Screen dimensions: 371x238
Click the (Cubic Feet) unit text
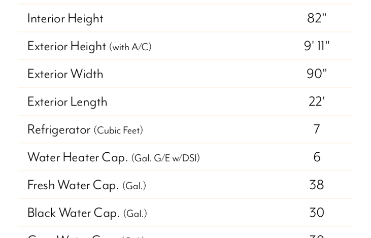tap(118, 130)
